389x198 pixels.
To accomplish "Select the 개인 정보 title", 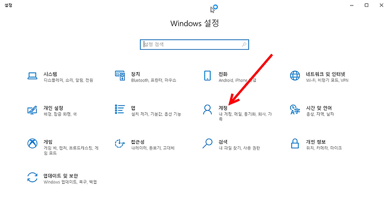I will click(316, 142).
